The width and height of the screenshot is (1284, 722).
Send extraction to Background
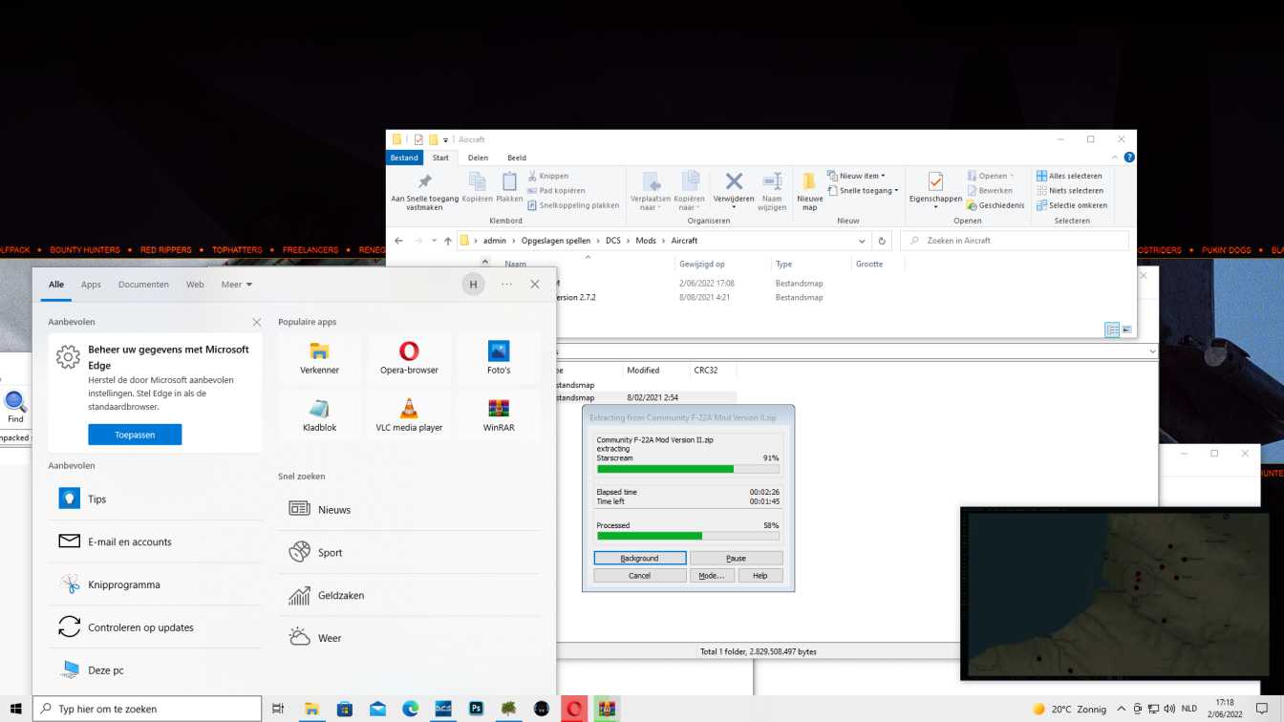(x=639, y=558)
